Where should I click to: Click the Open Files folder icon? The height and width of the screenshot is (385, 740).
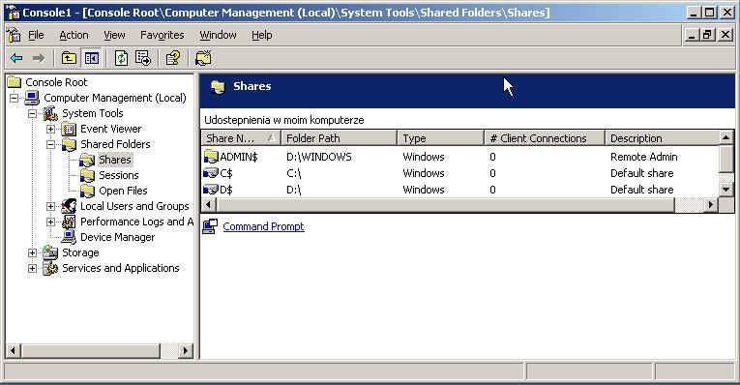(x=87, y=191)
